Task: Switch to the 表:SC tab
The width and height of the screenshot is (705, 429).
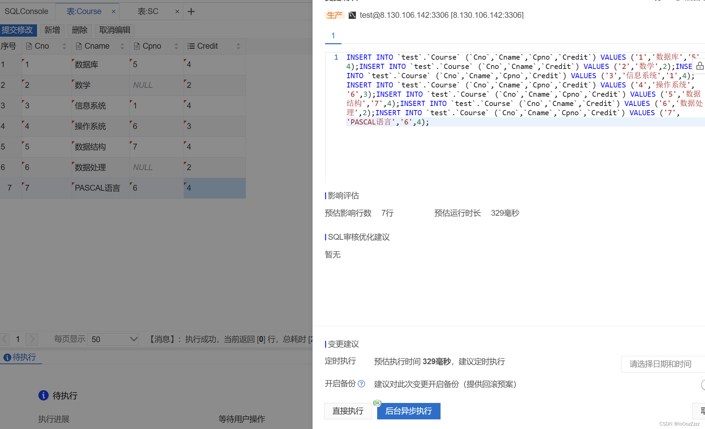Action: [x=148, y=12]
